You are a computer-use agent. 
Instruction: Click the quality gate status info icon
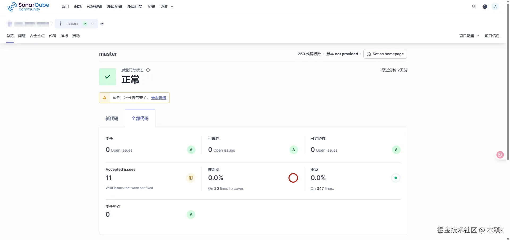coord(148,70)
